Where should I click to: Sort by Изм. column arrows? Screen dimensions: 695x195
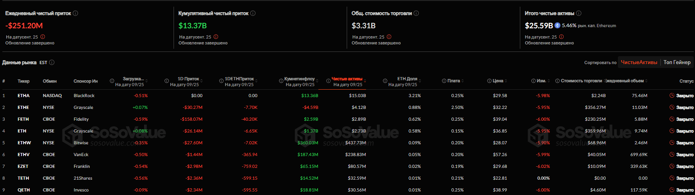[549, 81]
